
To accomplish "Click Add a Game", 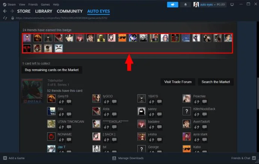I will (17, 158).
